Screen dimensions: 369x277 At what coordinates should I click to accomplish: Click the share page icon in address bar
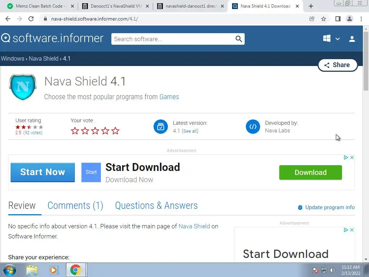coord(312,19)
